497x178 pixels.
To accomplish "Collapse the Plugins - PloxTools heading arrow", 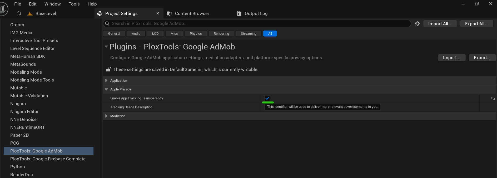I will [x=106, y=47].
